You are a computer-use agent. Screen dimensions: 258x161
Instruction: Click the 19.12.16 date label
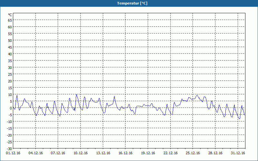tap(148, 153)
